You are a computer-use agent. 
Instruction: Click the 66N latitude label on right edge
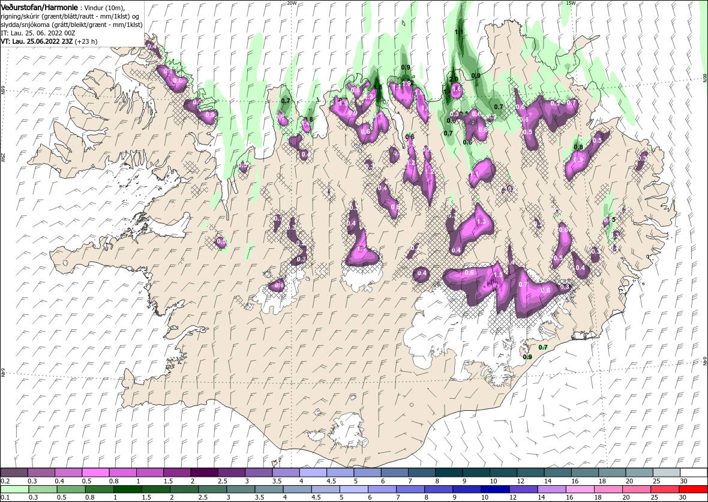705,78
